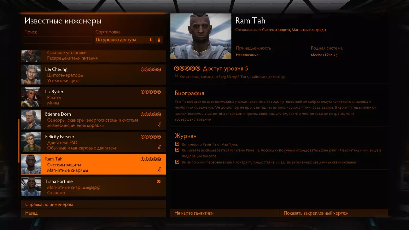Click the envelope invitation icon for Tiana Fortune
This screenshot has height=230, width=409.
coord(158,182)
